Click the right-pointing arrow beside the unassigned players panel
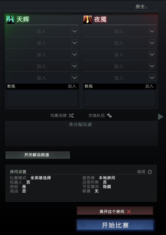The width and height of the screenshot is (166, 235). (x=160, y=117)
